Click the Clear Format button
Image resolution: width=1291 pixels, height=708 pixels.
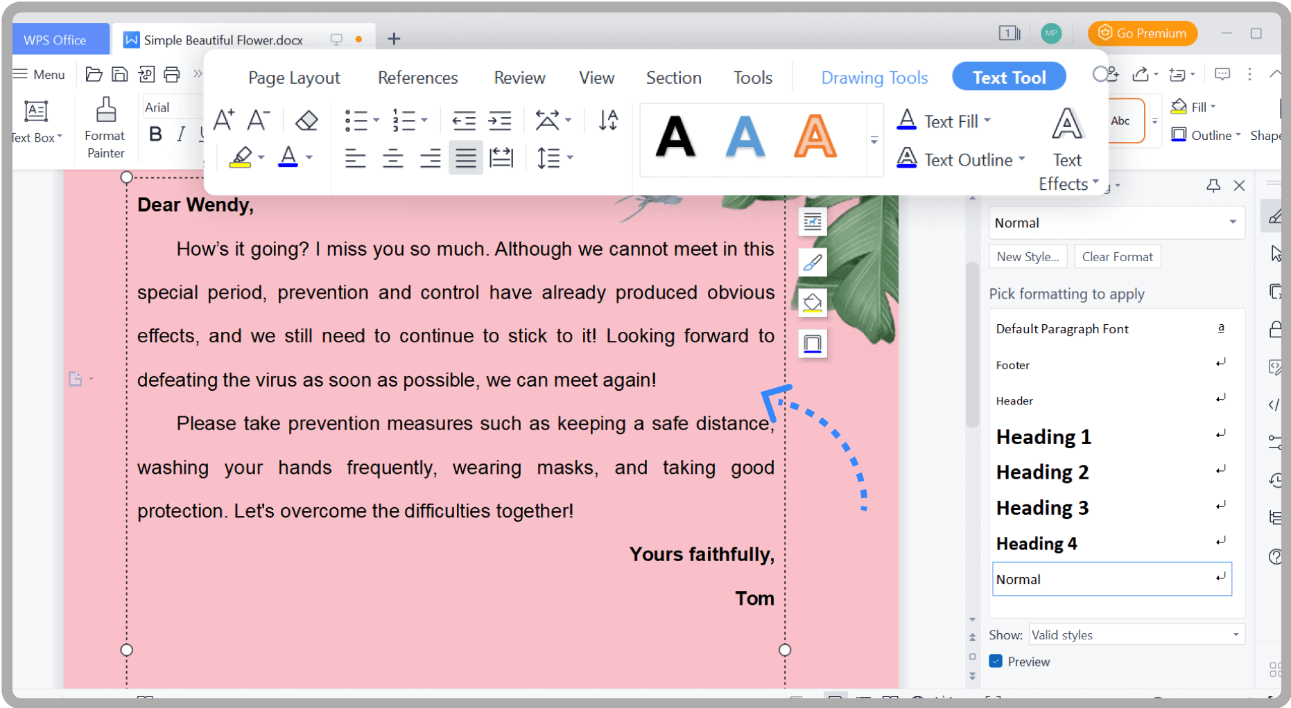(x=1117, y=256)
